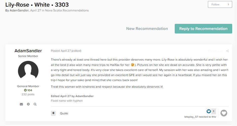237x126 pixels.
Task: Click the New Recommendation button
Action: (x=147, y=29)
